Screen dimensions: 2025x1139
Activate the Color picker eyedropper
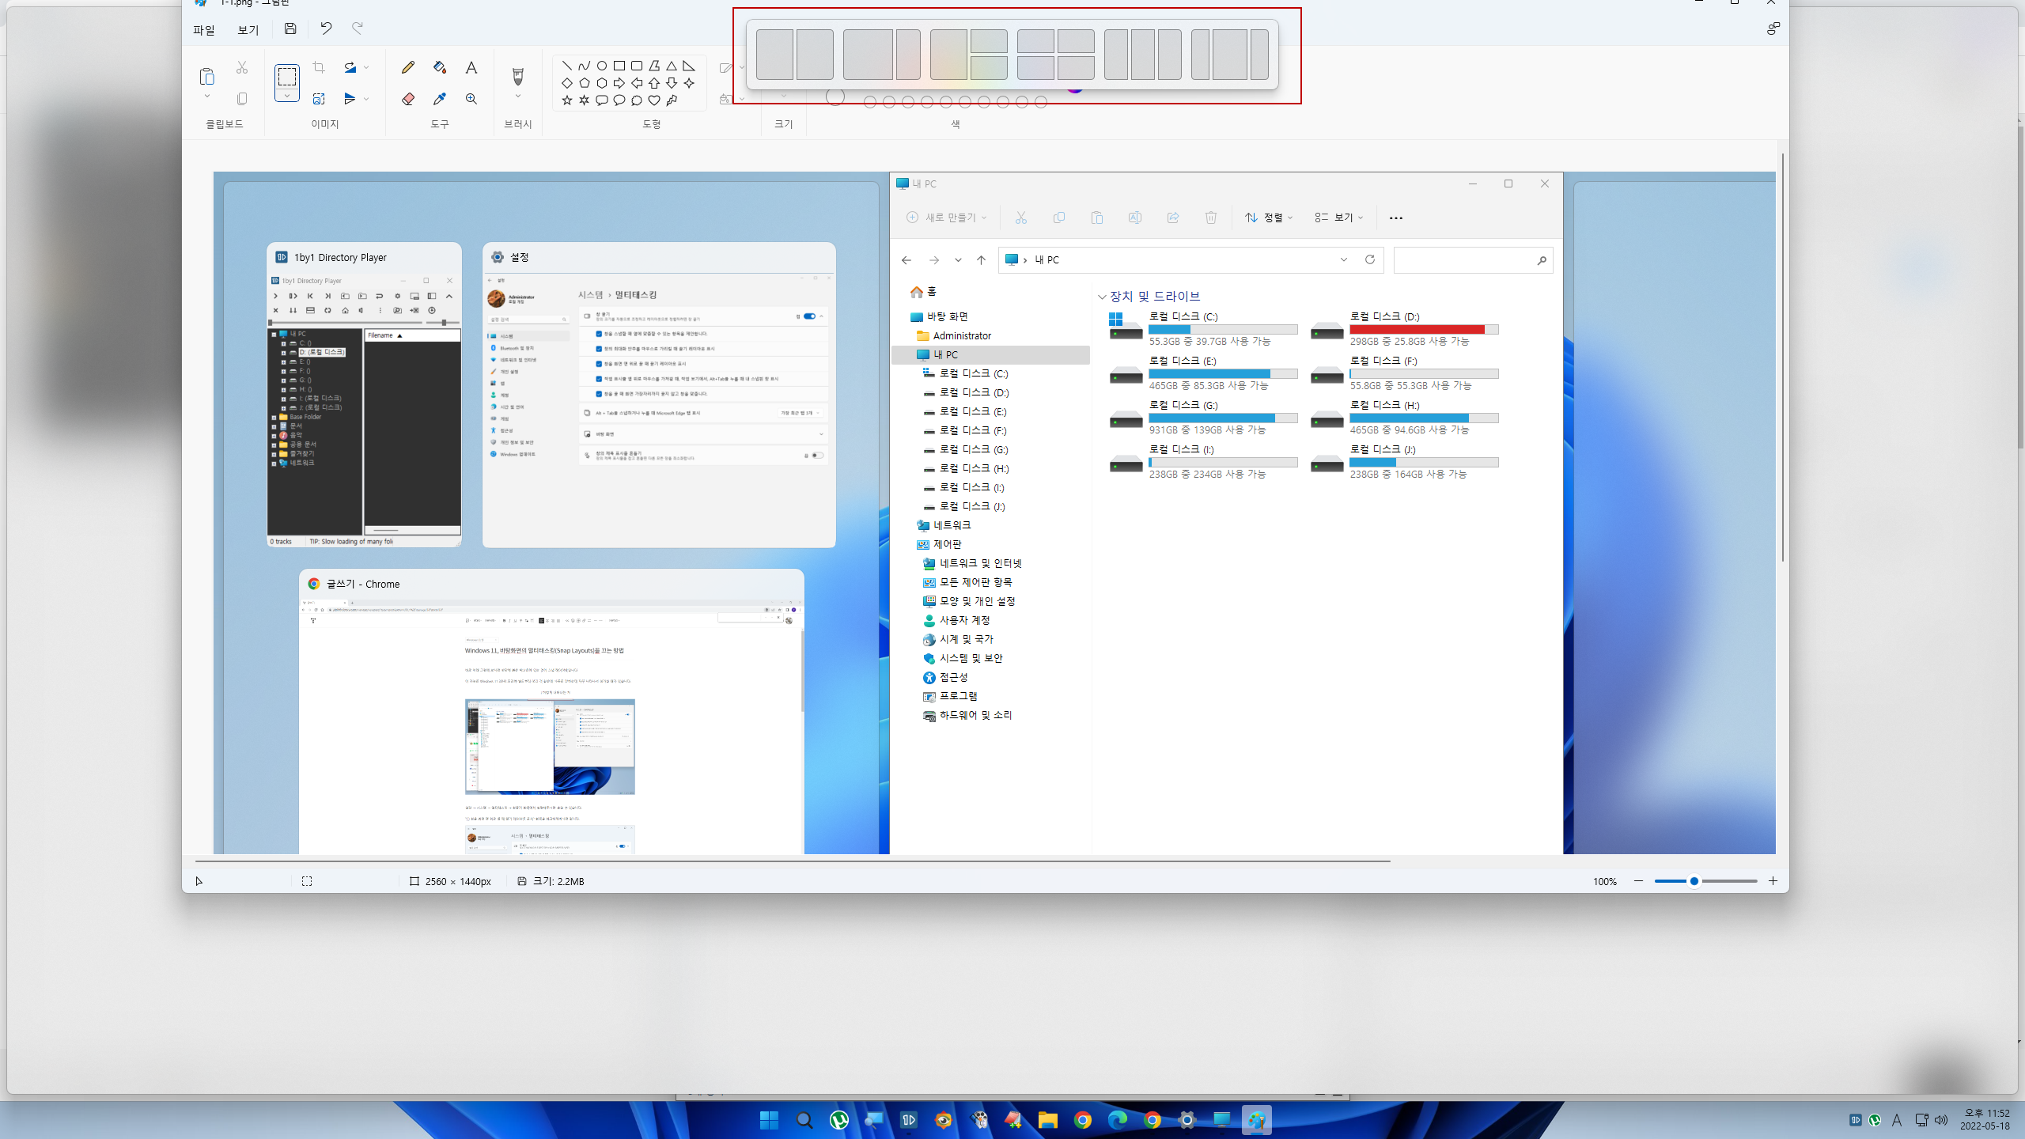(440, 99)
